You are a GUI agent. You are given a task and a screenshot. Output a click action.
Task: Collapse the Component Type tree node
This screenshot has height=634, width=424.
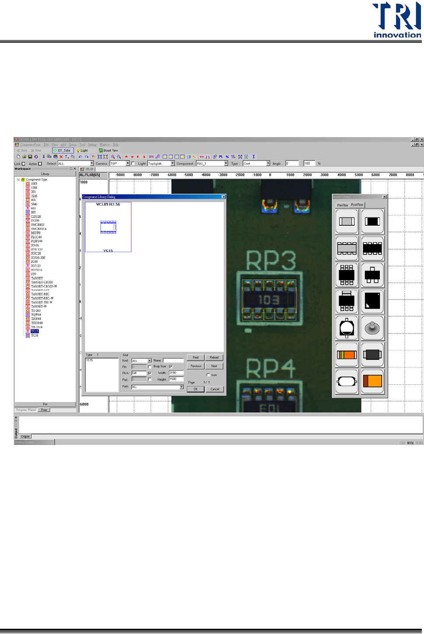point(18,179)
